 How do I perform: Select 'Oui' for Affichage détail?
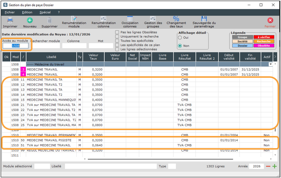180,38
